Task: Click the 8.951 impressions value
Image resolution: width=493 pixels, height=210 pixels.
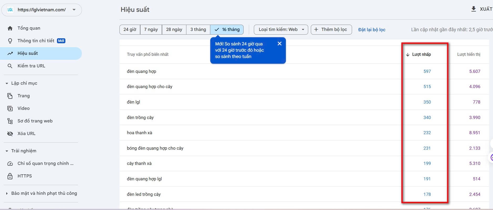Action: click(x=475, y=133)
